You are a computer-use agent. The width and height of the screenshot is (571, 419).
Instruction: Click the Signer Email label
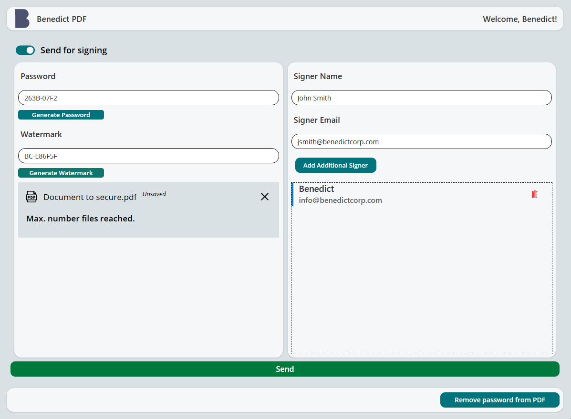pos(316,120)
